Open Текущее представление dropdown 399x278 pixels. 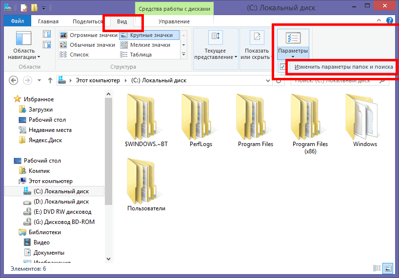tap(216, 48)
